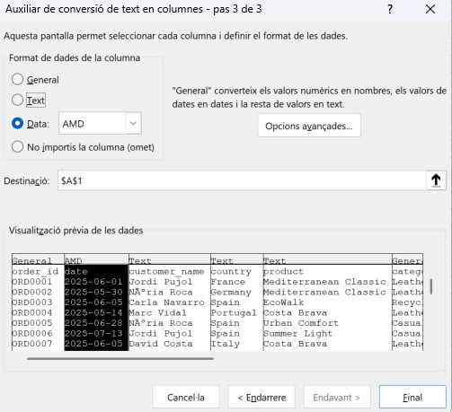The width and height of the screenshot is (452, 412).
Task: Select the Text format radio button
Action: tap(17, 100)
